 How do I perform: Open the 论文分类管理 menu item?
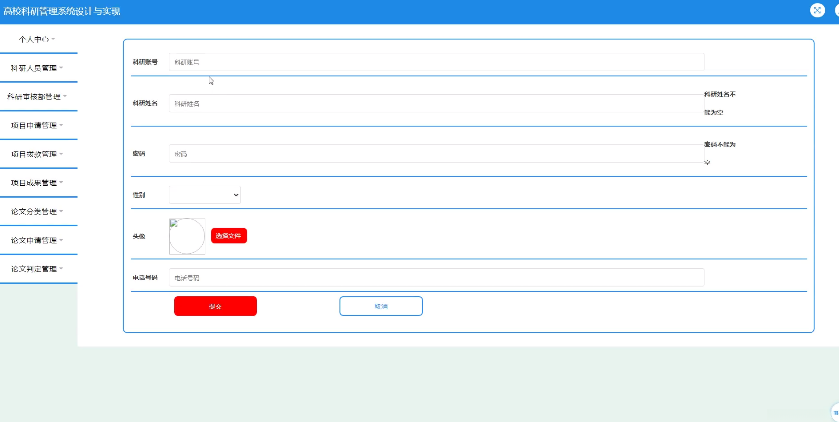(37, 212)
